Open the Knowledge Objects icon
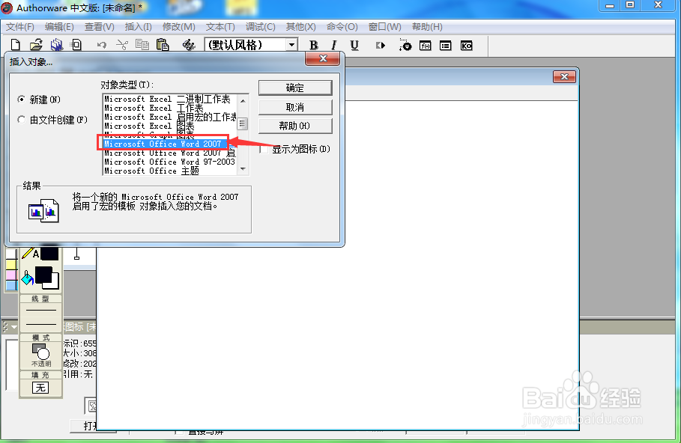 [x=466, y=46]
